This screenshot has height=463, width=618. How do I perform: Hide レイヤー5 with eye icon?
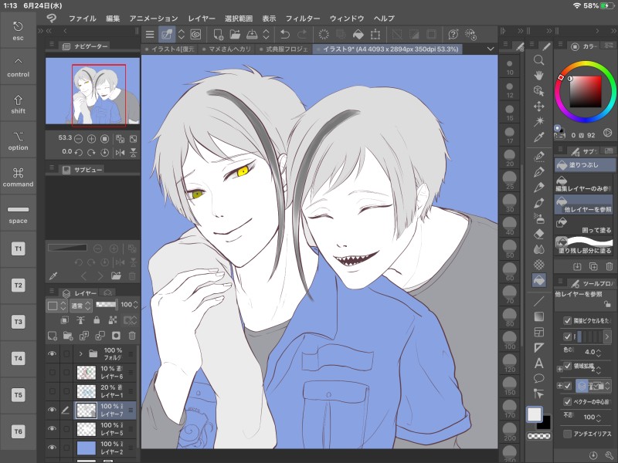52,428
